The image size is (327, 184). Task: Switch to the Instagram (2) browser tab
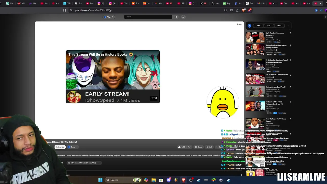pos(192,3)
